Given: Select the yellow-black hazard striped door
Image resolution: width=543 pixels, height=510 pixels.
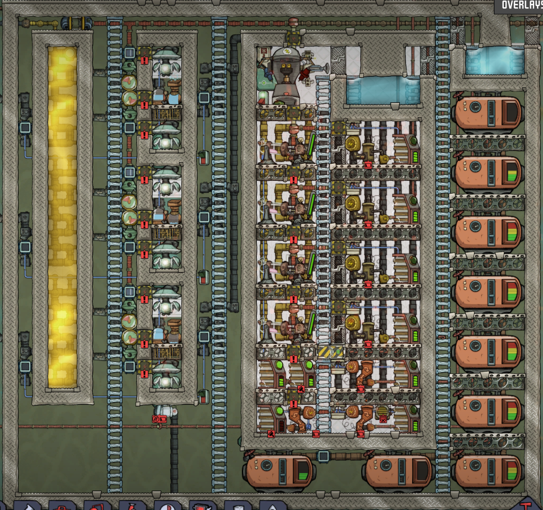Looking at the screenshot, I should pyautogui.click(x=330, y=352).
